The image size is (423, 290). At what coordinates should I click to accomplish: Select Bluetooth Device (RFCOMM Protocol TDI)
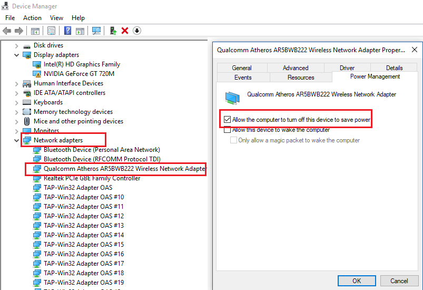click(102, 159)
